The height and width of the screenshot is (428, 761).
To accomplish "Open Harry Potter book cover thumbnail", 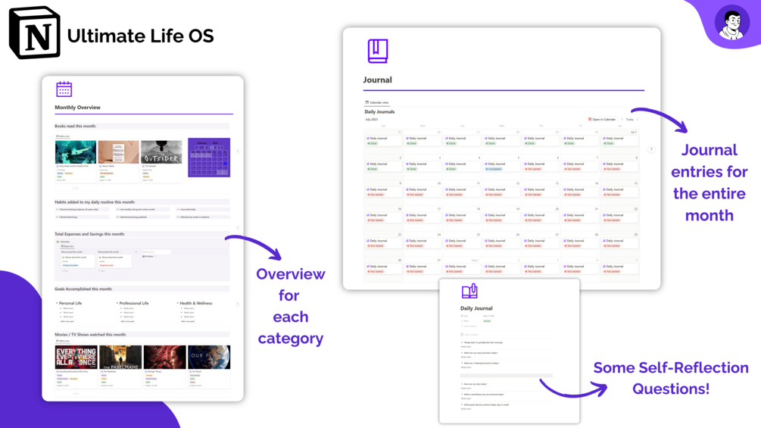I will (x=76, y=152).
